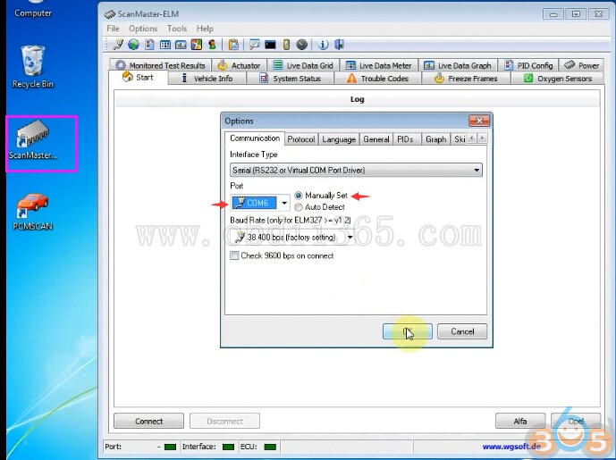Image resolution: width=616 pixels, height=460 pixels.
Task: Click the exit door toolbar icon
Action: [339, 45]
